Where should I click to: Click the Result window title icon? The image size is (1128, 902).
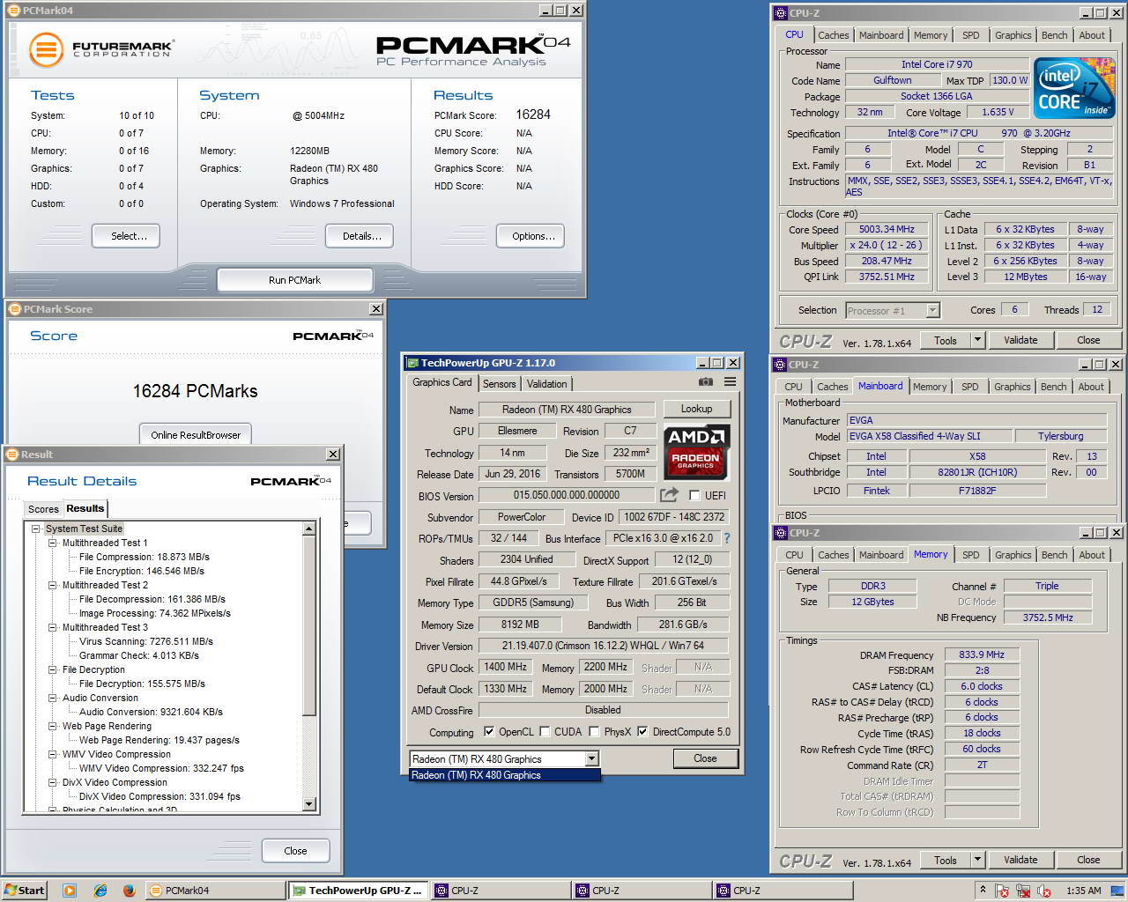[x=12, y=455]
